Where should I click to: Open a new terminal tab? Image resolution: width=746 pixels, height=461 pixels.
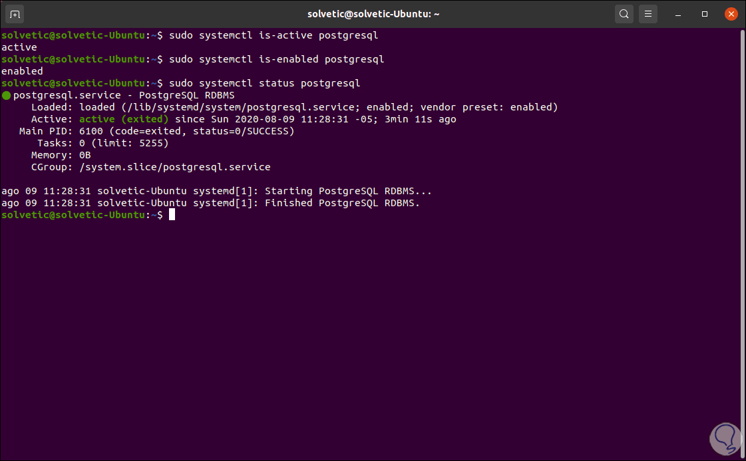pos(15,13)
